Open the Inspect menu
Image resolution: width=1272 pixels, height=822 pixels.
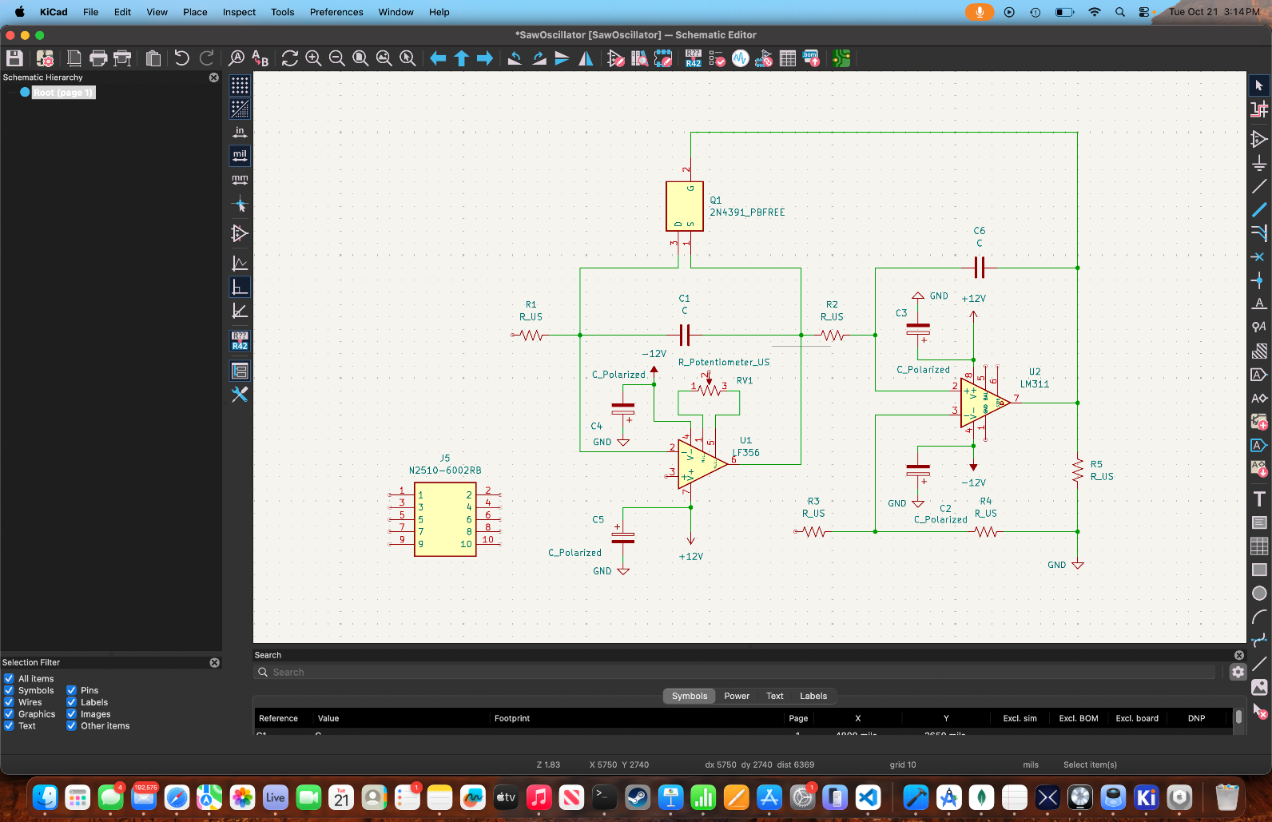pos(239,12)
